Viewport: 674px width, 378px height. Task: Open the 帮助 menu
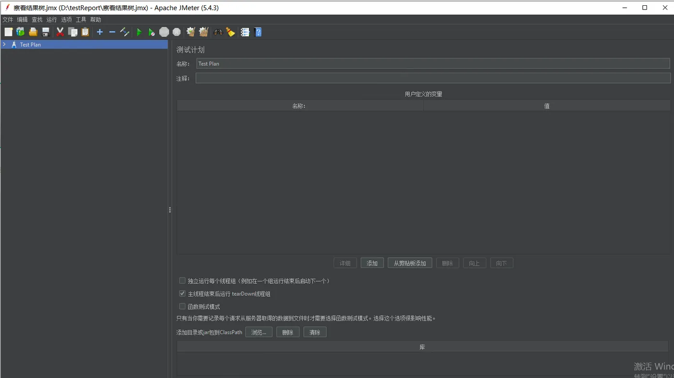tap(95, 20)
